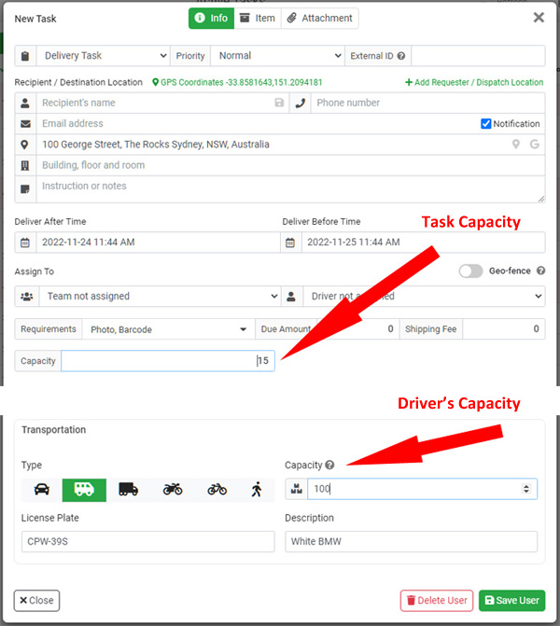This screenshot has height=626, width=560.
Task: Click the recipient person icon
Action: click(x=25, y=103)
